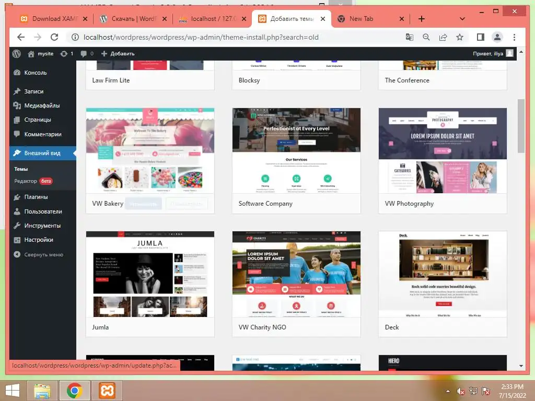Open XAMPP from the taskbar
Screen dimensions: 535x401
tap(107, 391)
